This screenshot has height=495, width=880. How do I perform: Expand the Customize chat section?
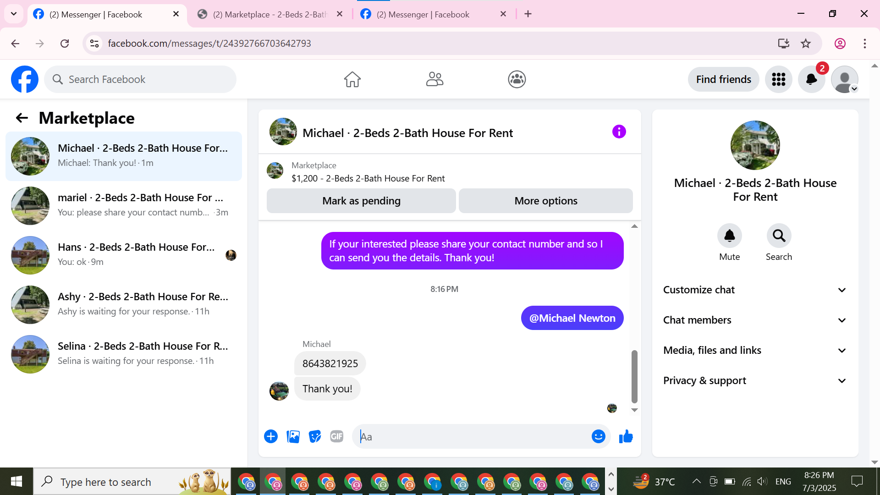[755, 290]
